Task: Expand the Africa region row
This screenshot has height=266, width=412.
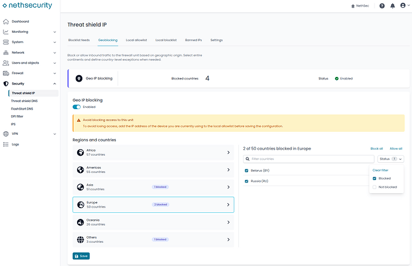Action: pos(153,153)
